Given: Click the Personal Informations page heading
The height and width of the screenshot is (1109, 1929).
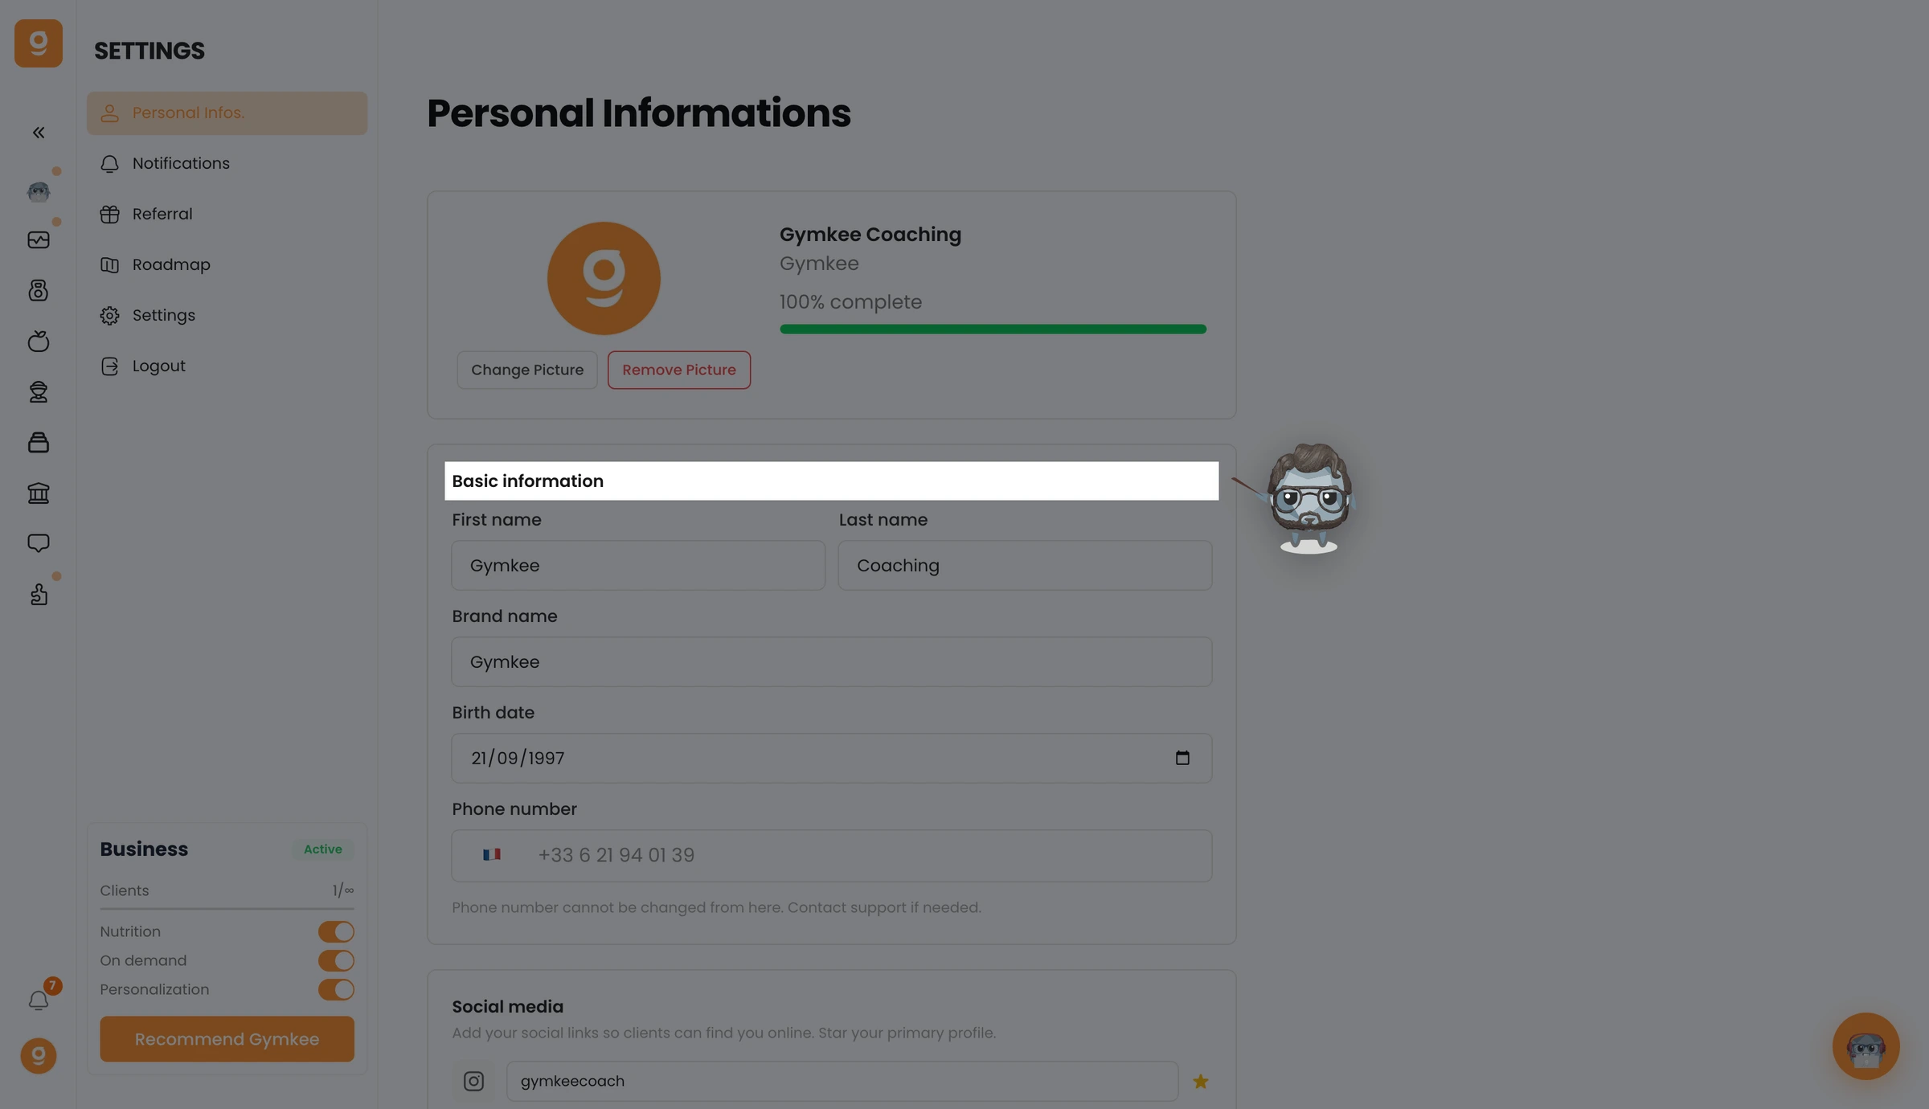Looking at the screenshot, I should point(639,113).
